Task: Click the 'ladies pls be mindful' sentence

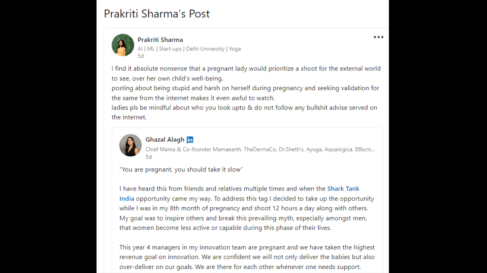Action: (x=245, y=112)
